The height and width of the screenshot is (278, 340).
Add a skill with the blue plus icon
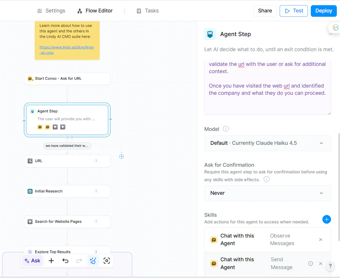pos(326,219)
